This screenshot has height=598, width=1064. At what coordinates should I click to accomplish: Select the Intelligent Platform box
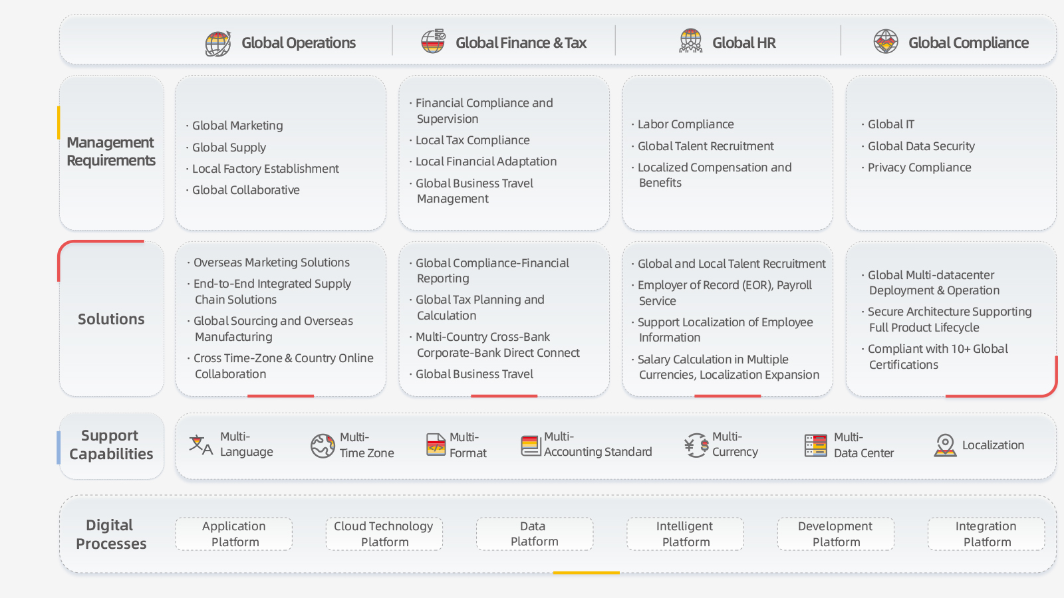pos(685,534)
